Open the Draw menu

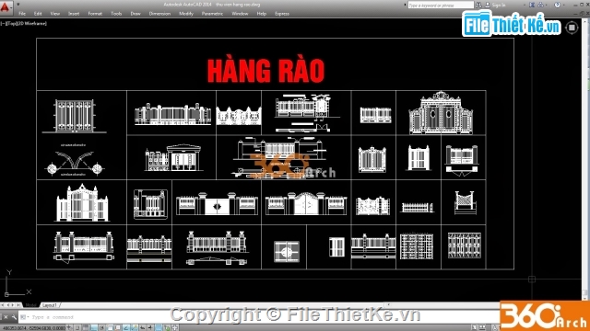coord(136,14)
